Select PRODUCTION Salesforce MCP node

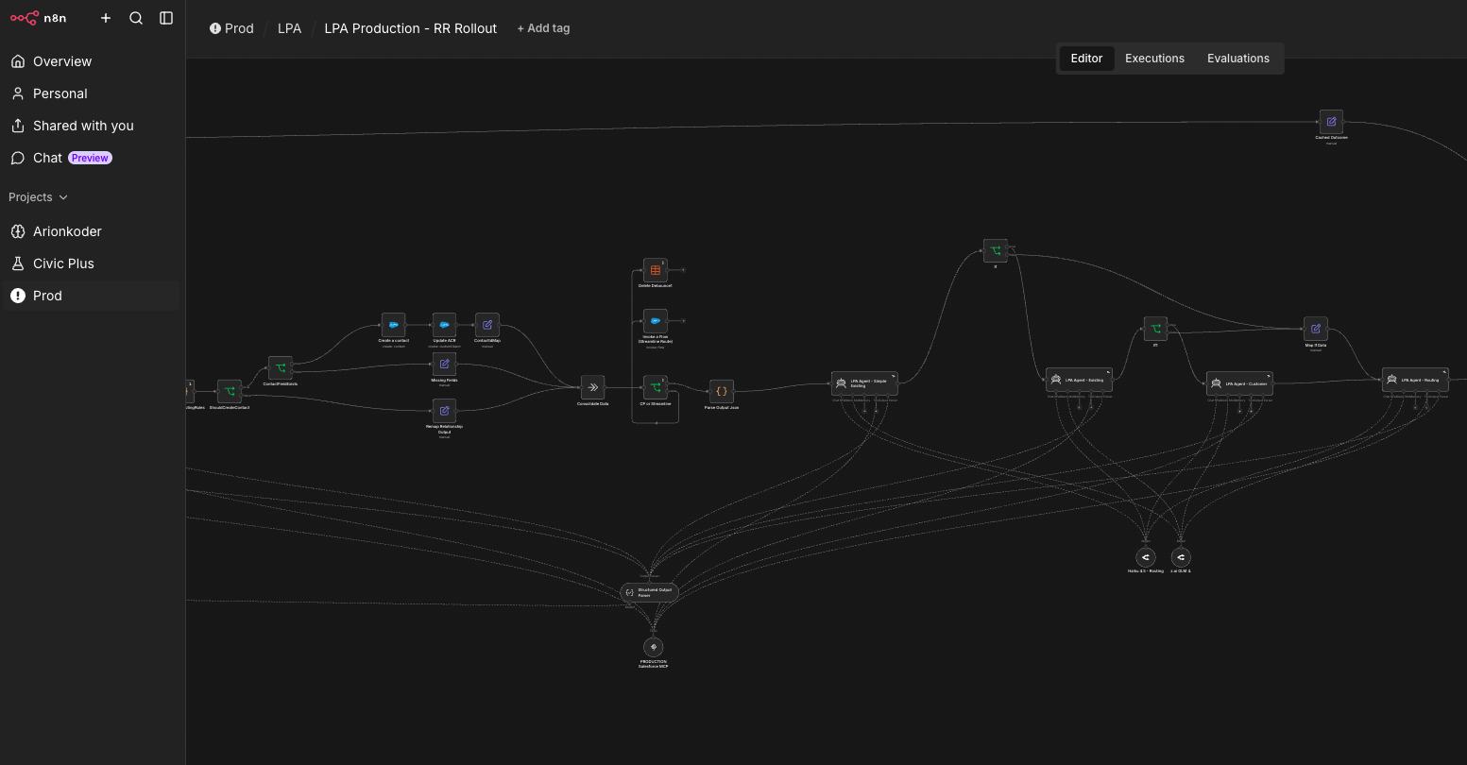point(653,647)
